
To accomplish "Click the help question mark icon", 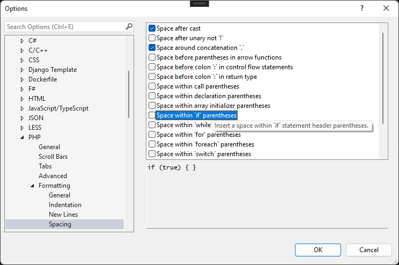I will 362,8.
